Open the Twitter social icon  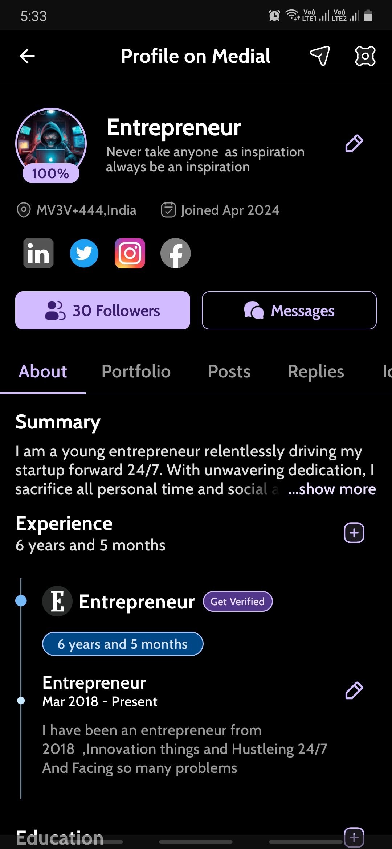point(84,253)
